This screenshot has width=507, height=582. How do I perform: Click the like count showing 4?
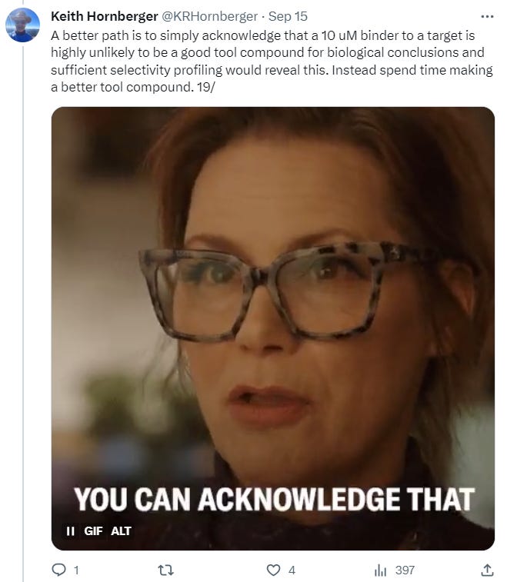click(x=292, y=570)
